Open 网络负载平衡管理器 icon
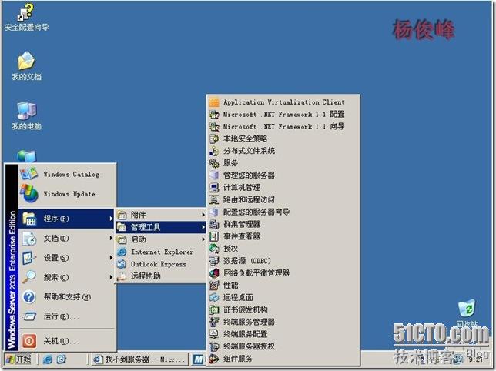This screenshot has width=496, height=371. [x=214, y=273]
